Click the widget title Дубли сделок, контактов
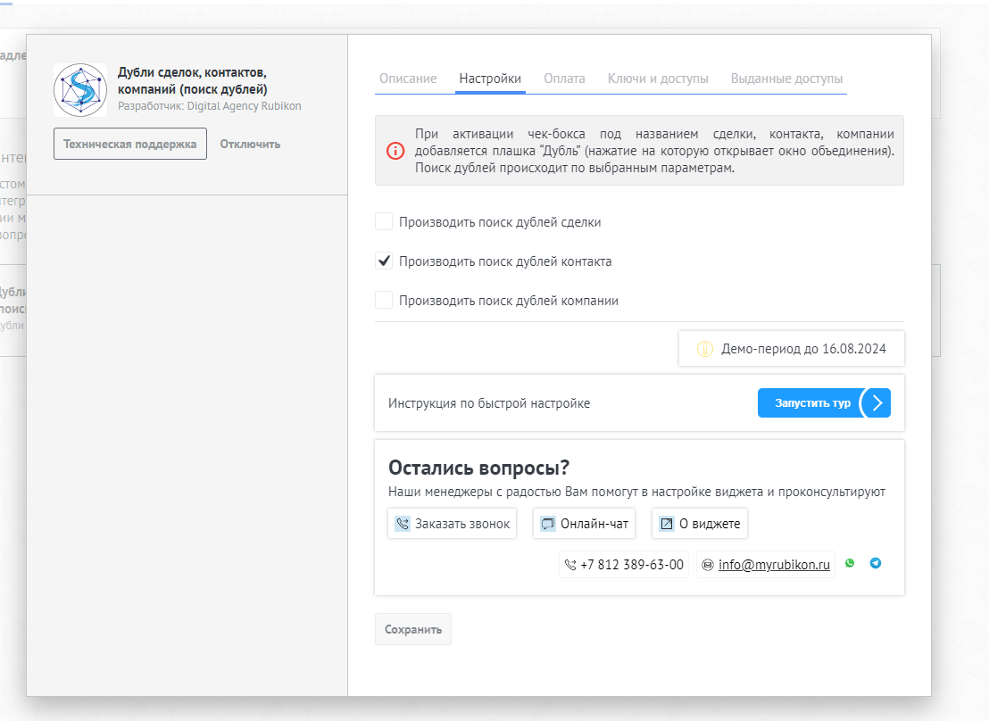Screen dimensions: 989x721 pos(193,80)
